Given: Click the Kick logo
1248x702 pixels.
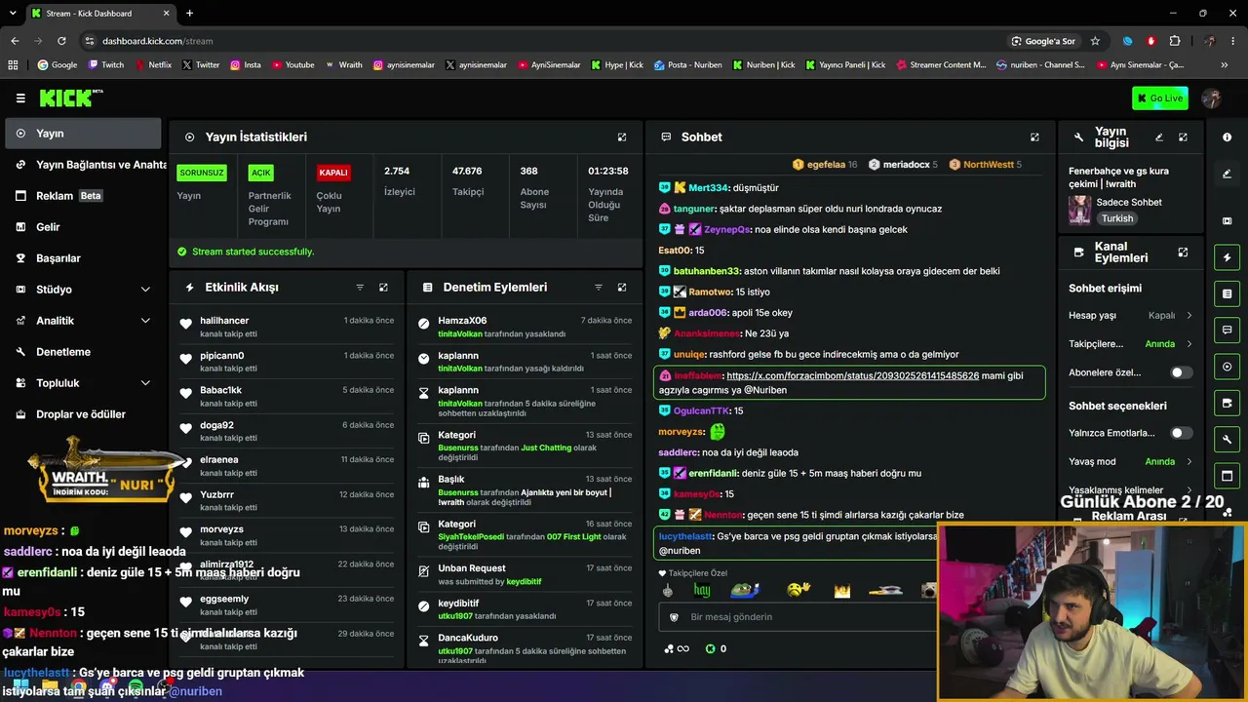Looking at the screenshot, I should (x=71, y=97).
